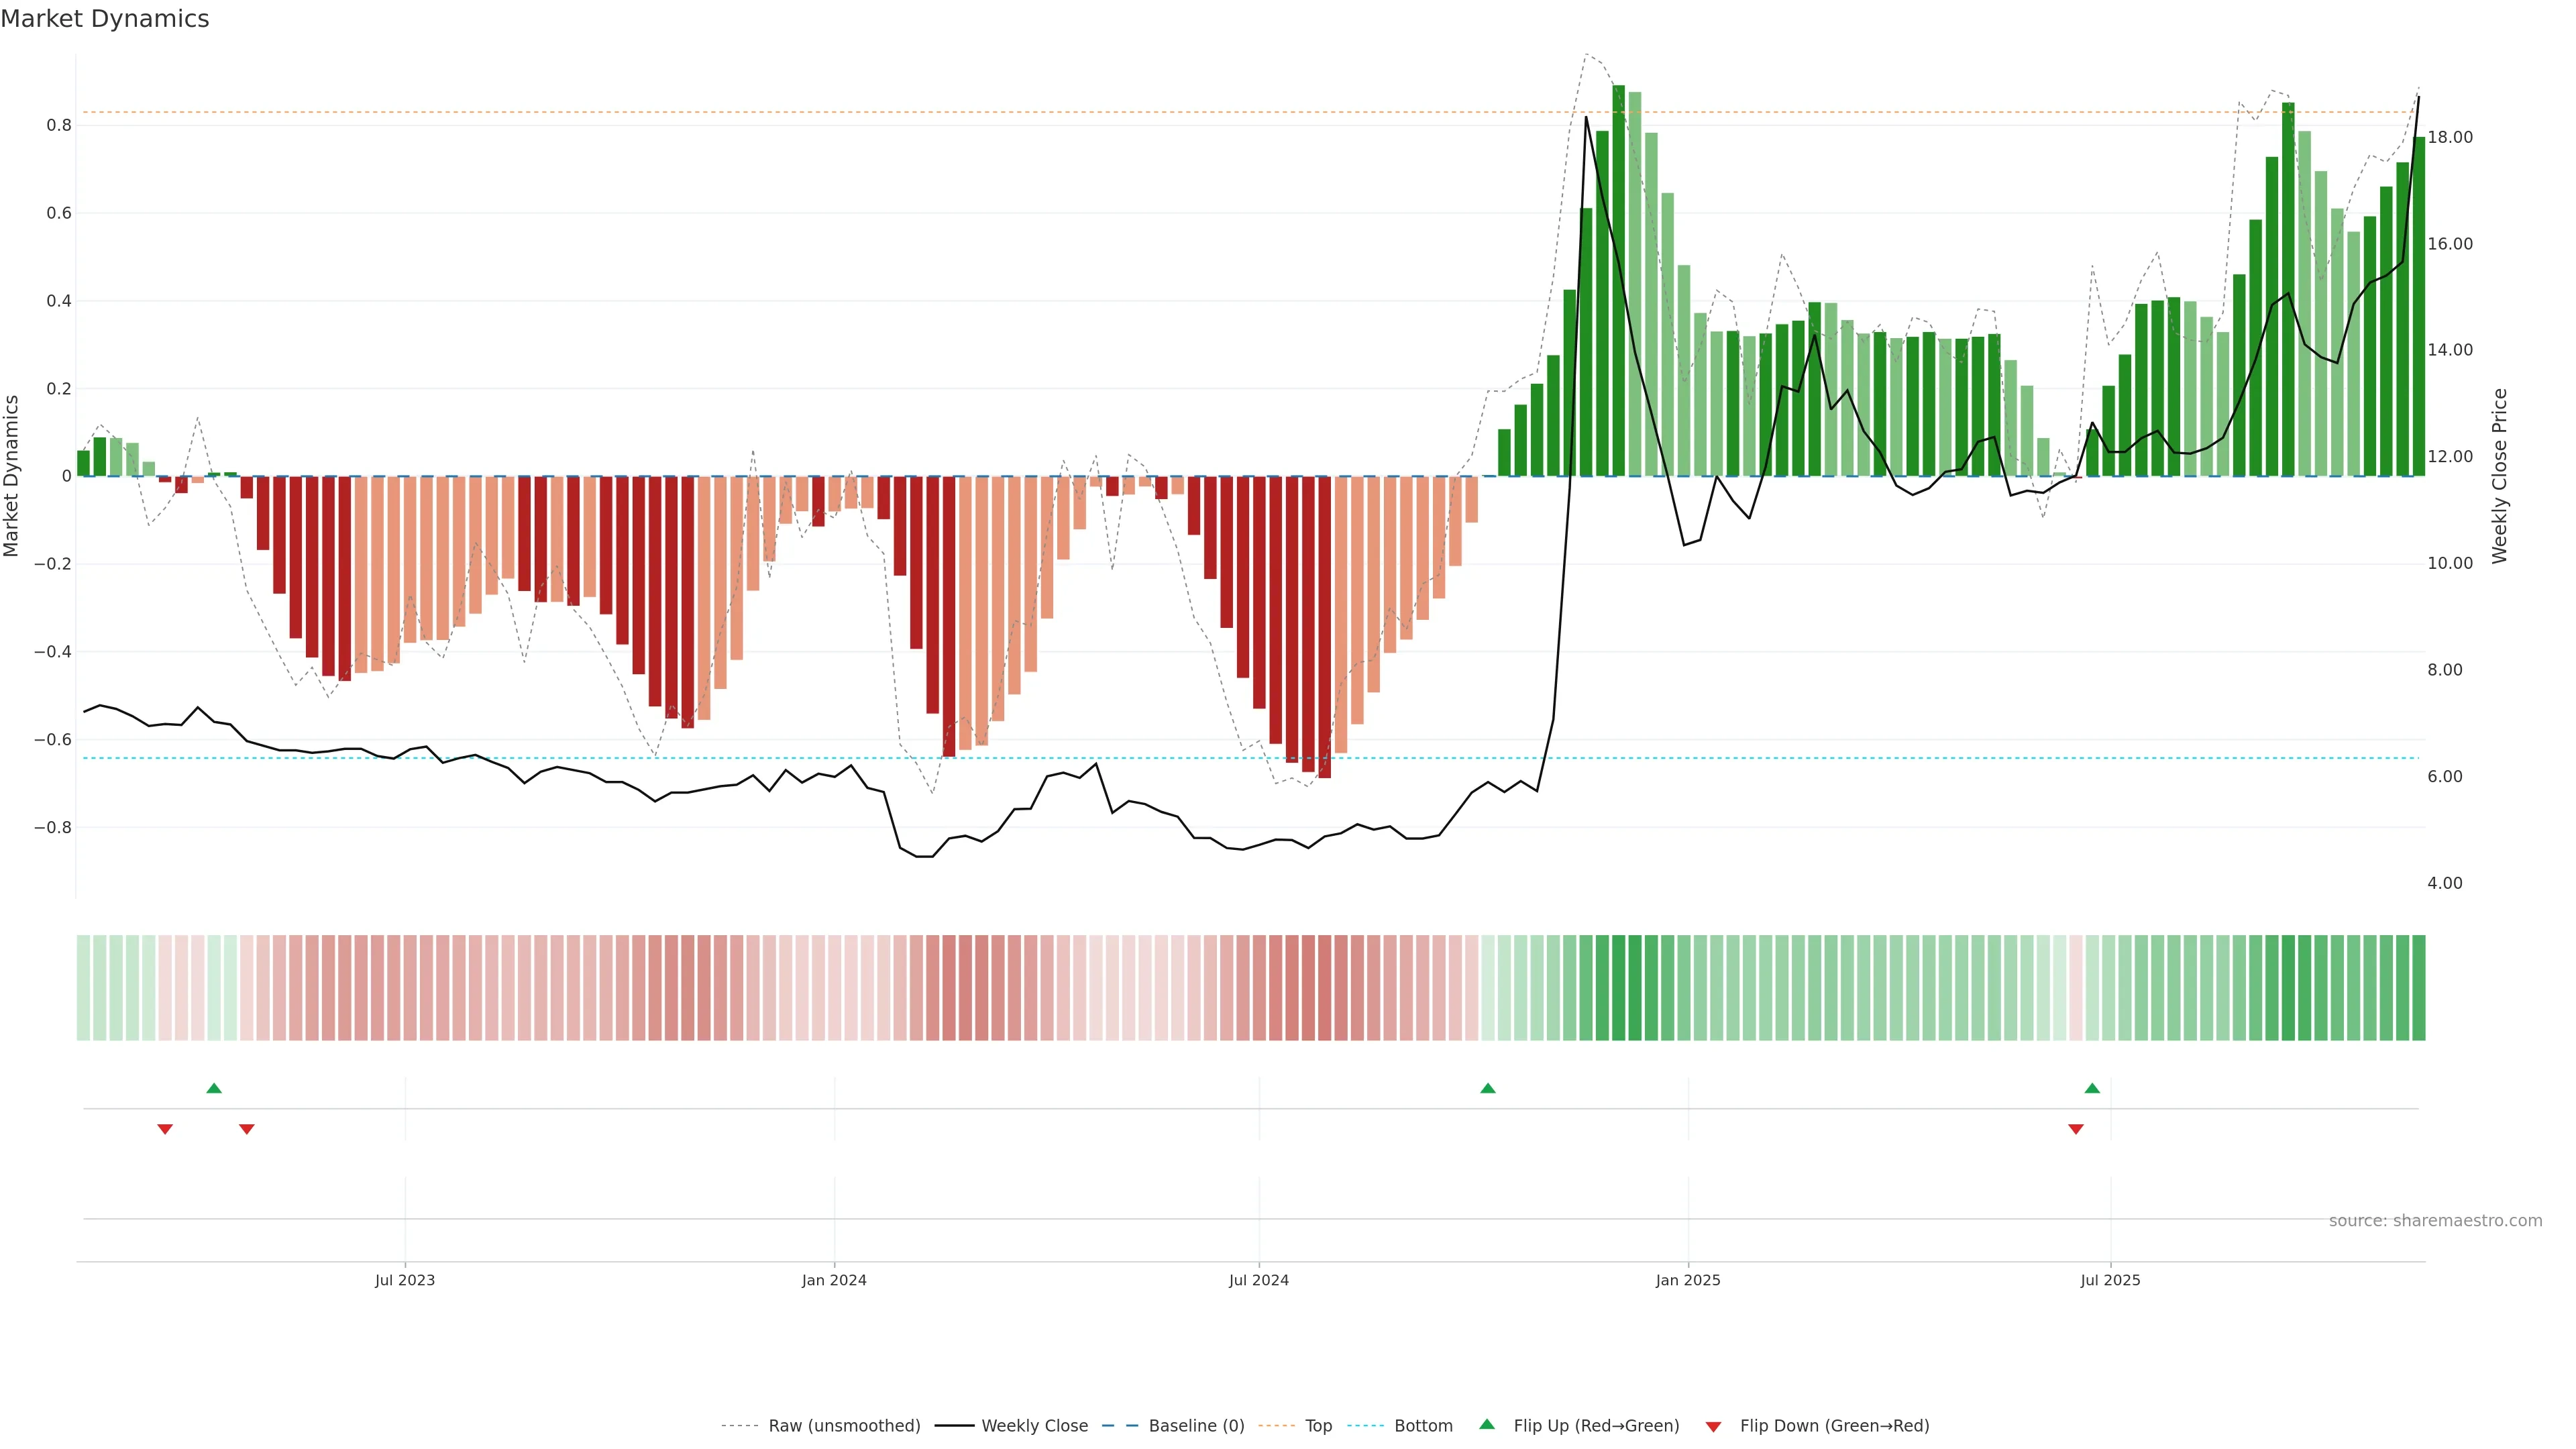Hide the Bottom threshold legend entry
Image resolution: width=2576 pixels, height=1449 pixels.
[1423, 1426]
